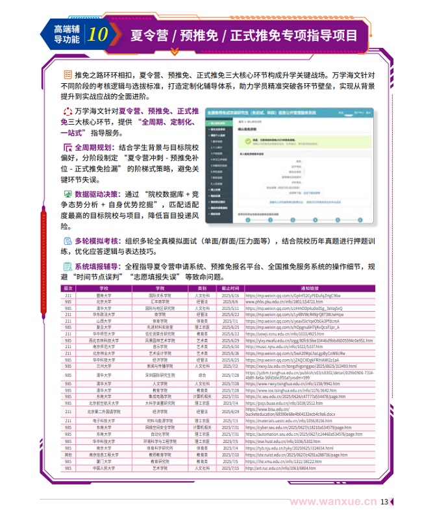Click the icon next to 全周期规划
The image size is (422, 519).
tap(68, 147)
